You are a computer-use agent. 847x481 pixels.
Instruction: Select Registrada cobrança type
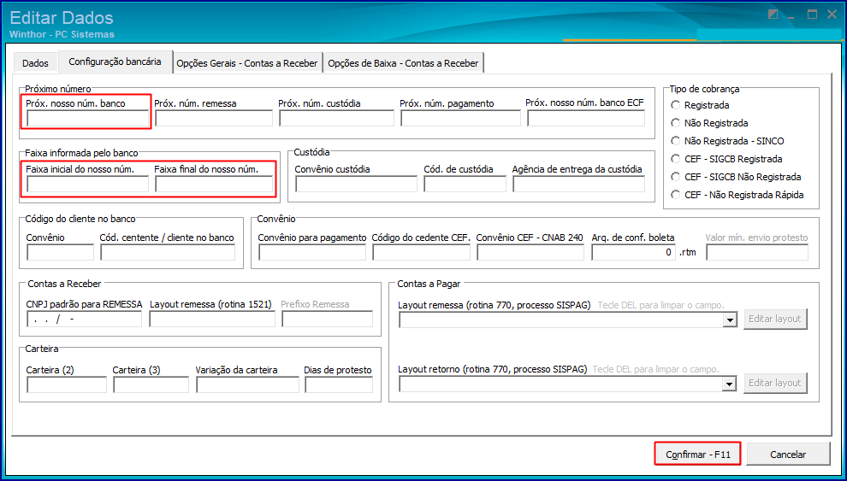[699, 104]
